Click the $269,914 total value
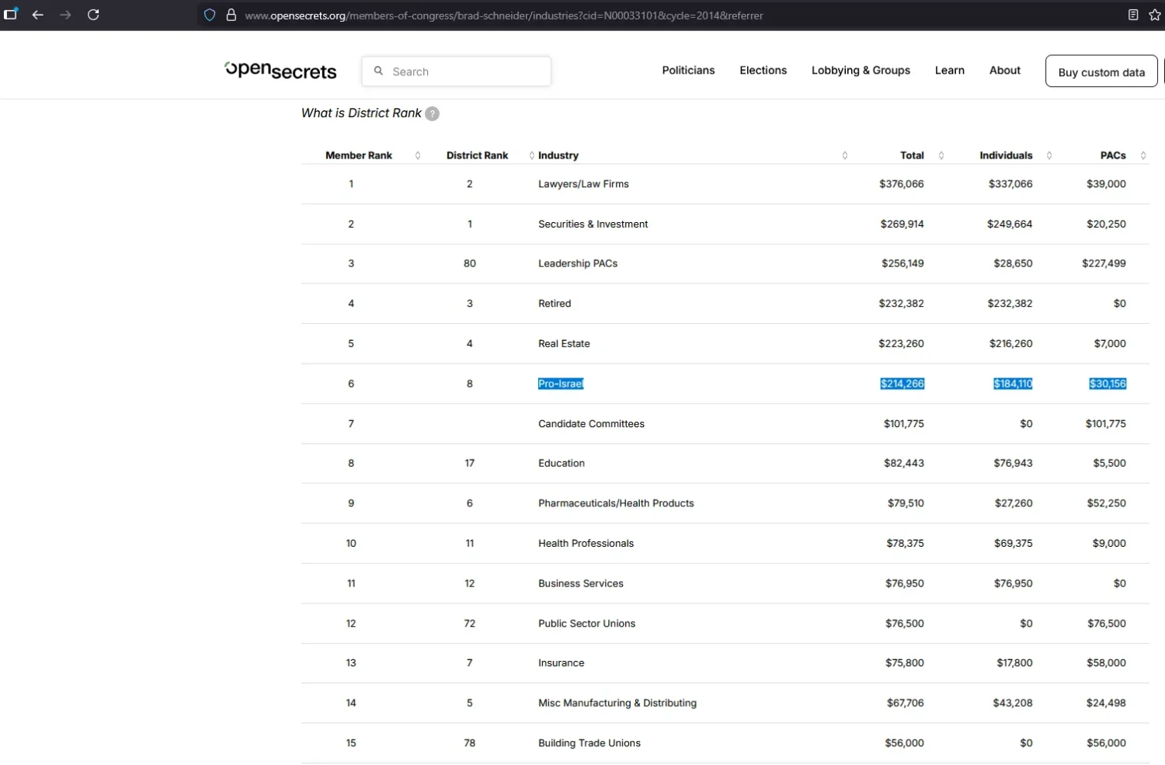This screenshot has width=1165, height=765. pyautogui.click(x=902, y=224)
